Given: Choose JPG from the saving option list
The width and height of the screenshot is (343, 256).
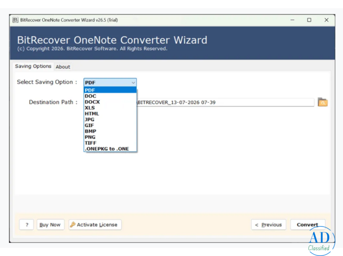Looking at the screenshot, I should [110, 119].
